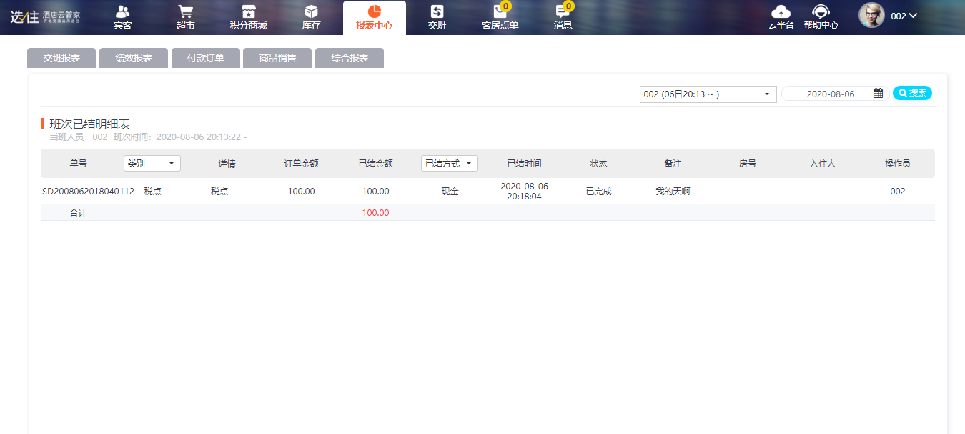
Task: Click the 搜索 search button
Action: click(x=912, y=93)
